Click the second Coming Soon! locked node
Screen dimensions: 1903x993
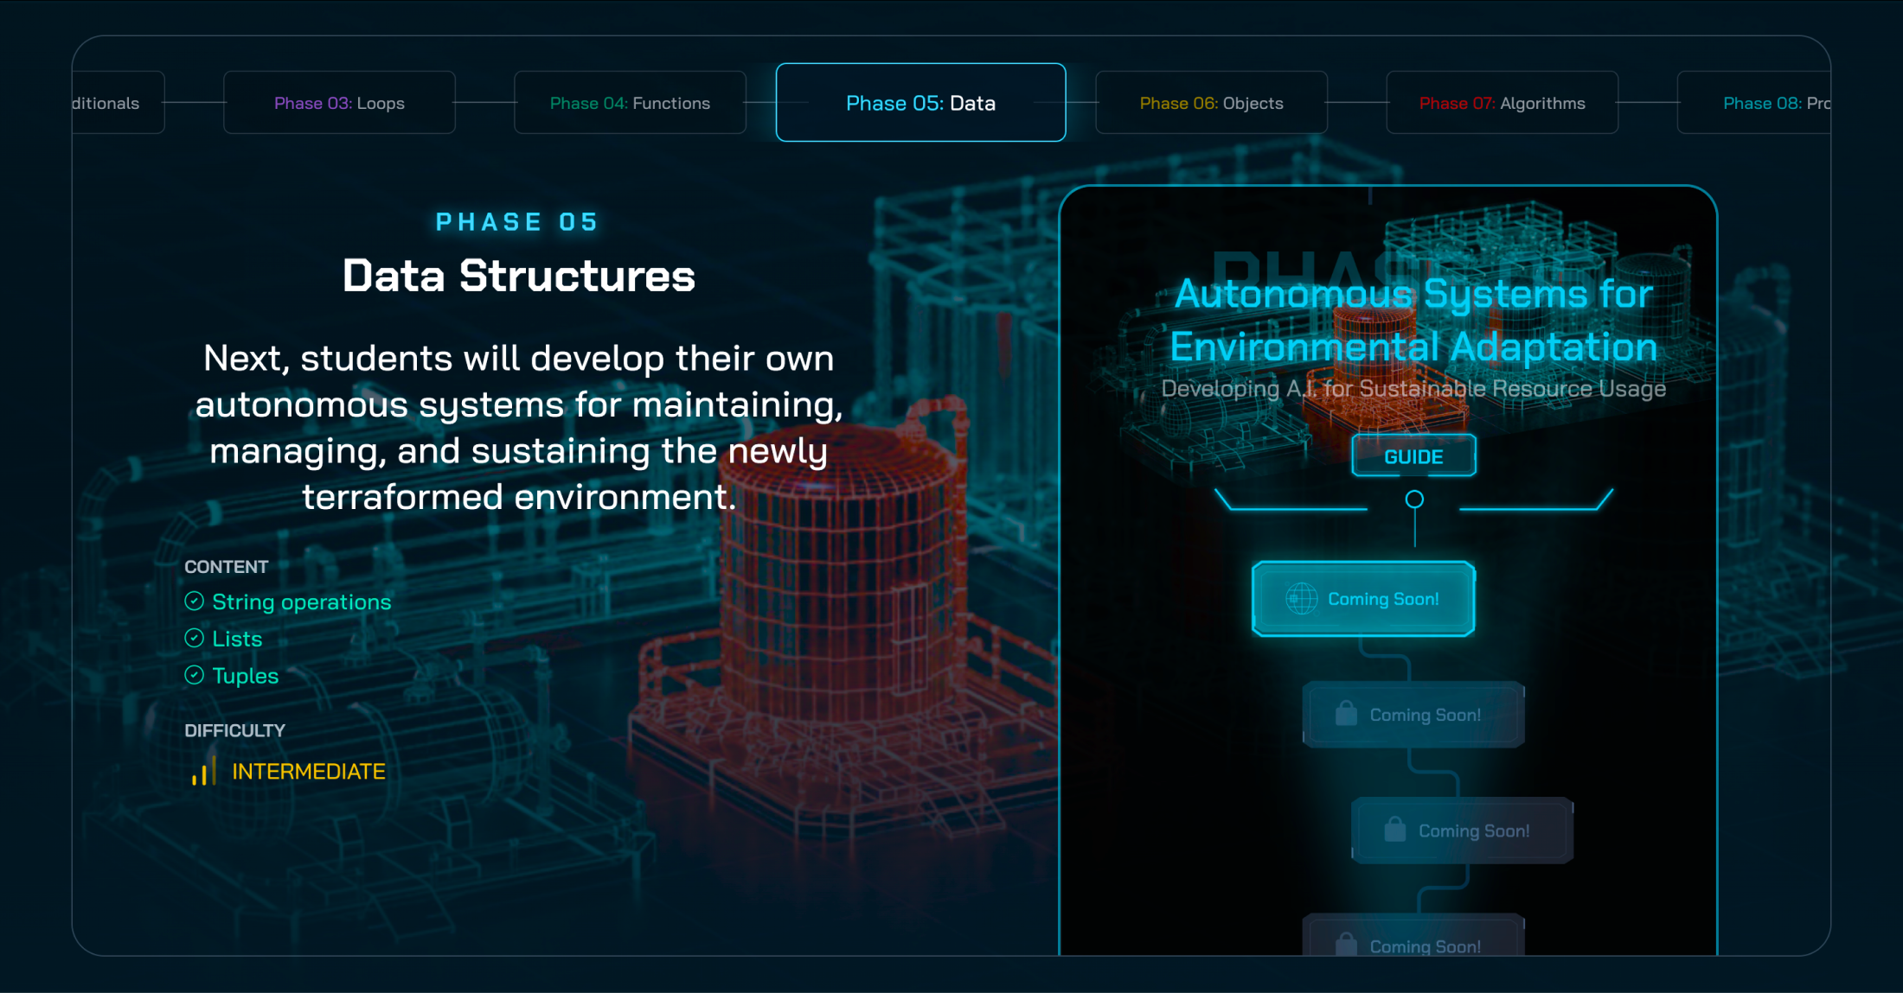pos(1413,715)
